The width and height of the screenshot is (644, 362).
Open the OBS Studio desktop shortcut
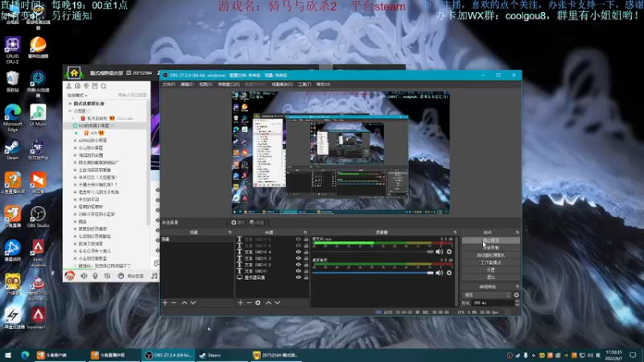[x=38, y=216]
